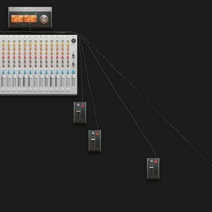The height and width of the screenshot is (212, 212).
Task: Adjust the lower dark knob in the mixer master section
Action: pyautogui.click(x=73, y=64)
